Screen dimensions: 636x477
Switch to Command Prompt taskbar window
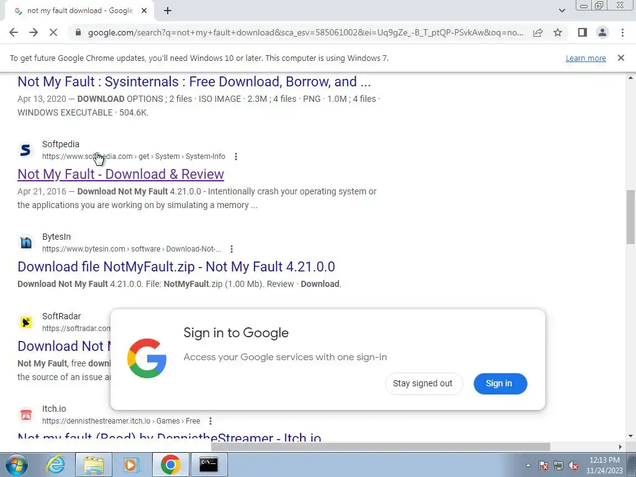(209, 465)
